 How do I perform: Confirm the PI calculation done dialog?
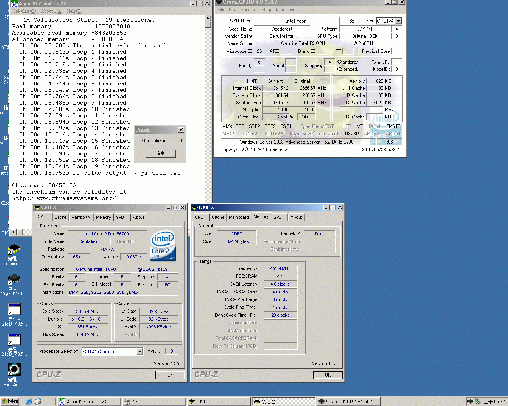tap(160, 153)
